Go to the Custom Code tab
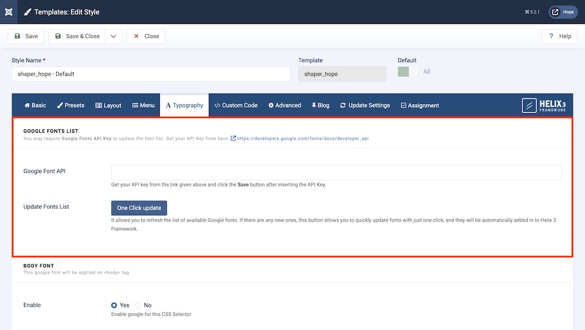This screenshot has width=585, height=330. click(x=236, y=105)
